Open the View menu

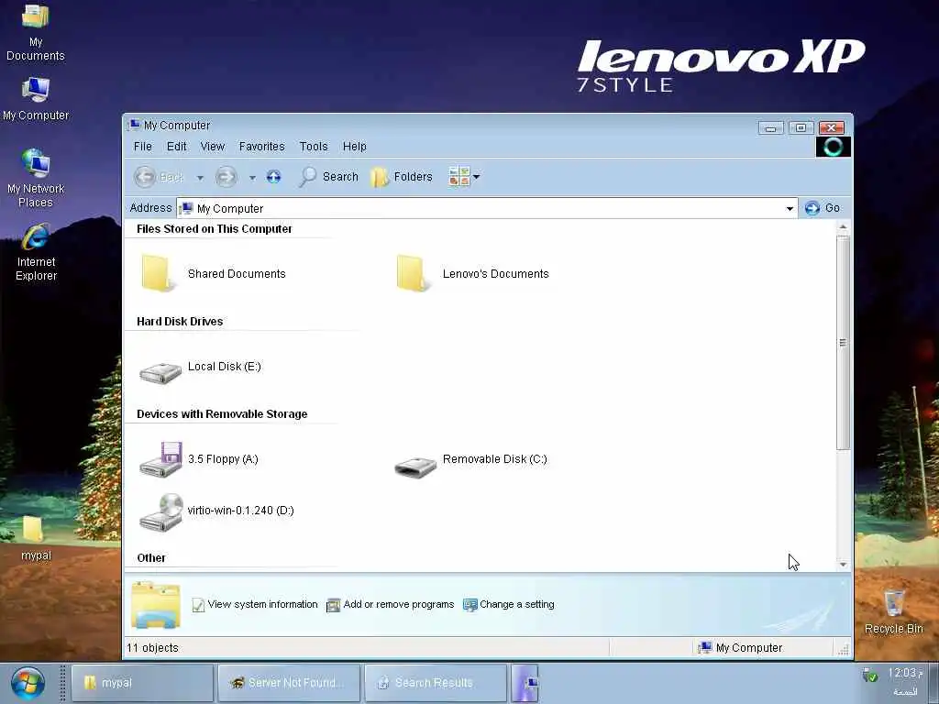coord(212,146)
